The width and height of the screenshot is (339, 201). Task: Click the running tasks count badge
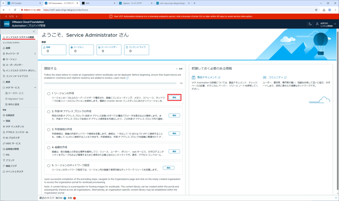(65, 198)
